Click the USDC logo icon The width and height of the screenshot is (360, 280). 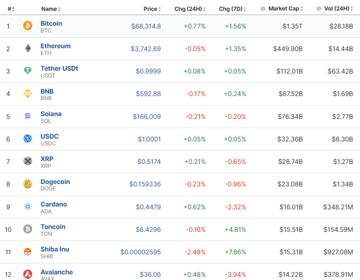click(x=28, y=138)
